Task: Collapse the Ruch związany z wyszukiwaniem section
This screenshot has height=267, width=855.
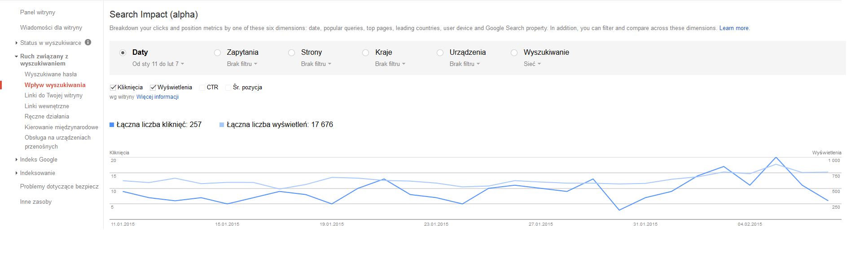Action: click(x=17, y=57)
